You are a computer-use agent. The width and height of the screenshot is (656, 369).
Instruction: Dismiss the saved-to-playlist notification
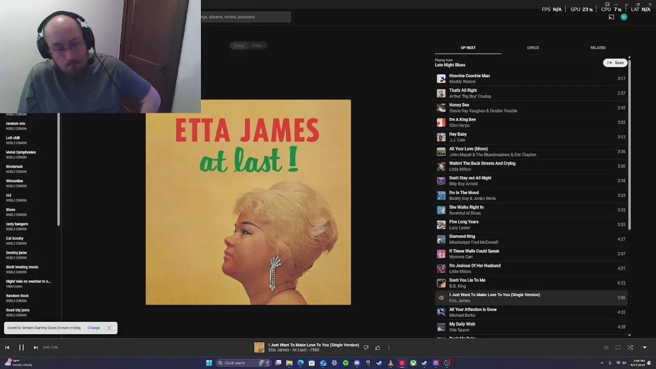109,328
